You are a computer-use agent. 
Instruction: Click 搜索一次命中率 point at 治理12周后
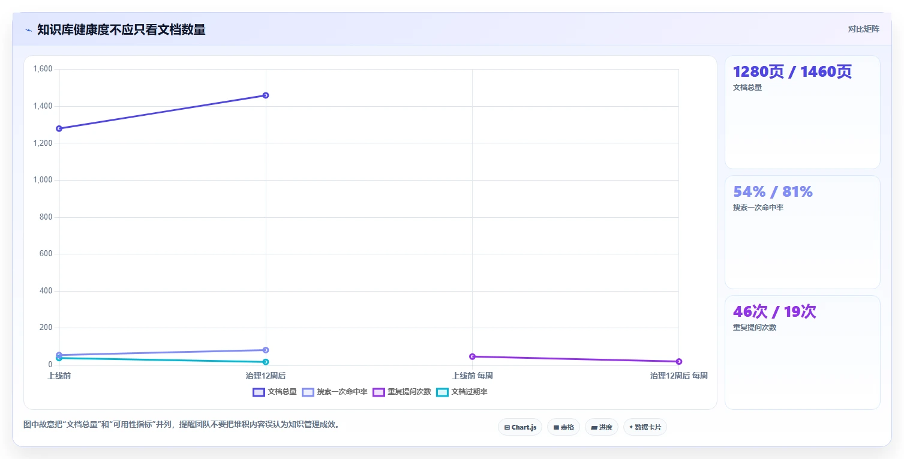[x=266, y=350]
